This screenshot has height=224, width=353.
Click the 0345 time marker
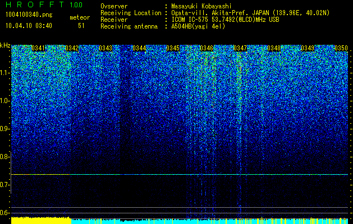pos(173,48)
